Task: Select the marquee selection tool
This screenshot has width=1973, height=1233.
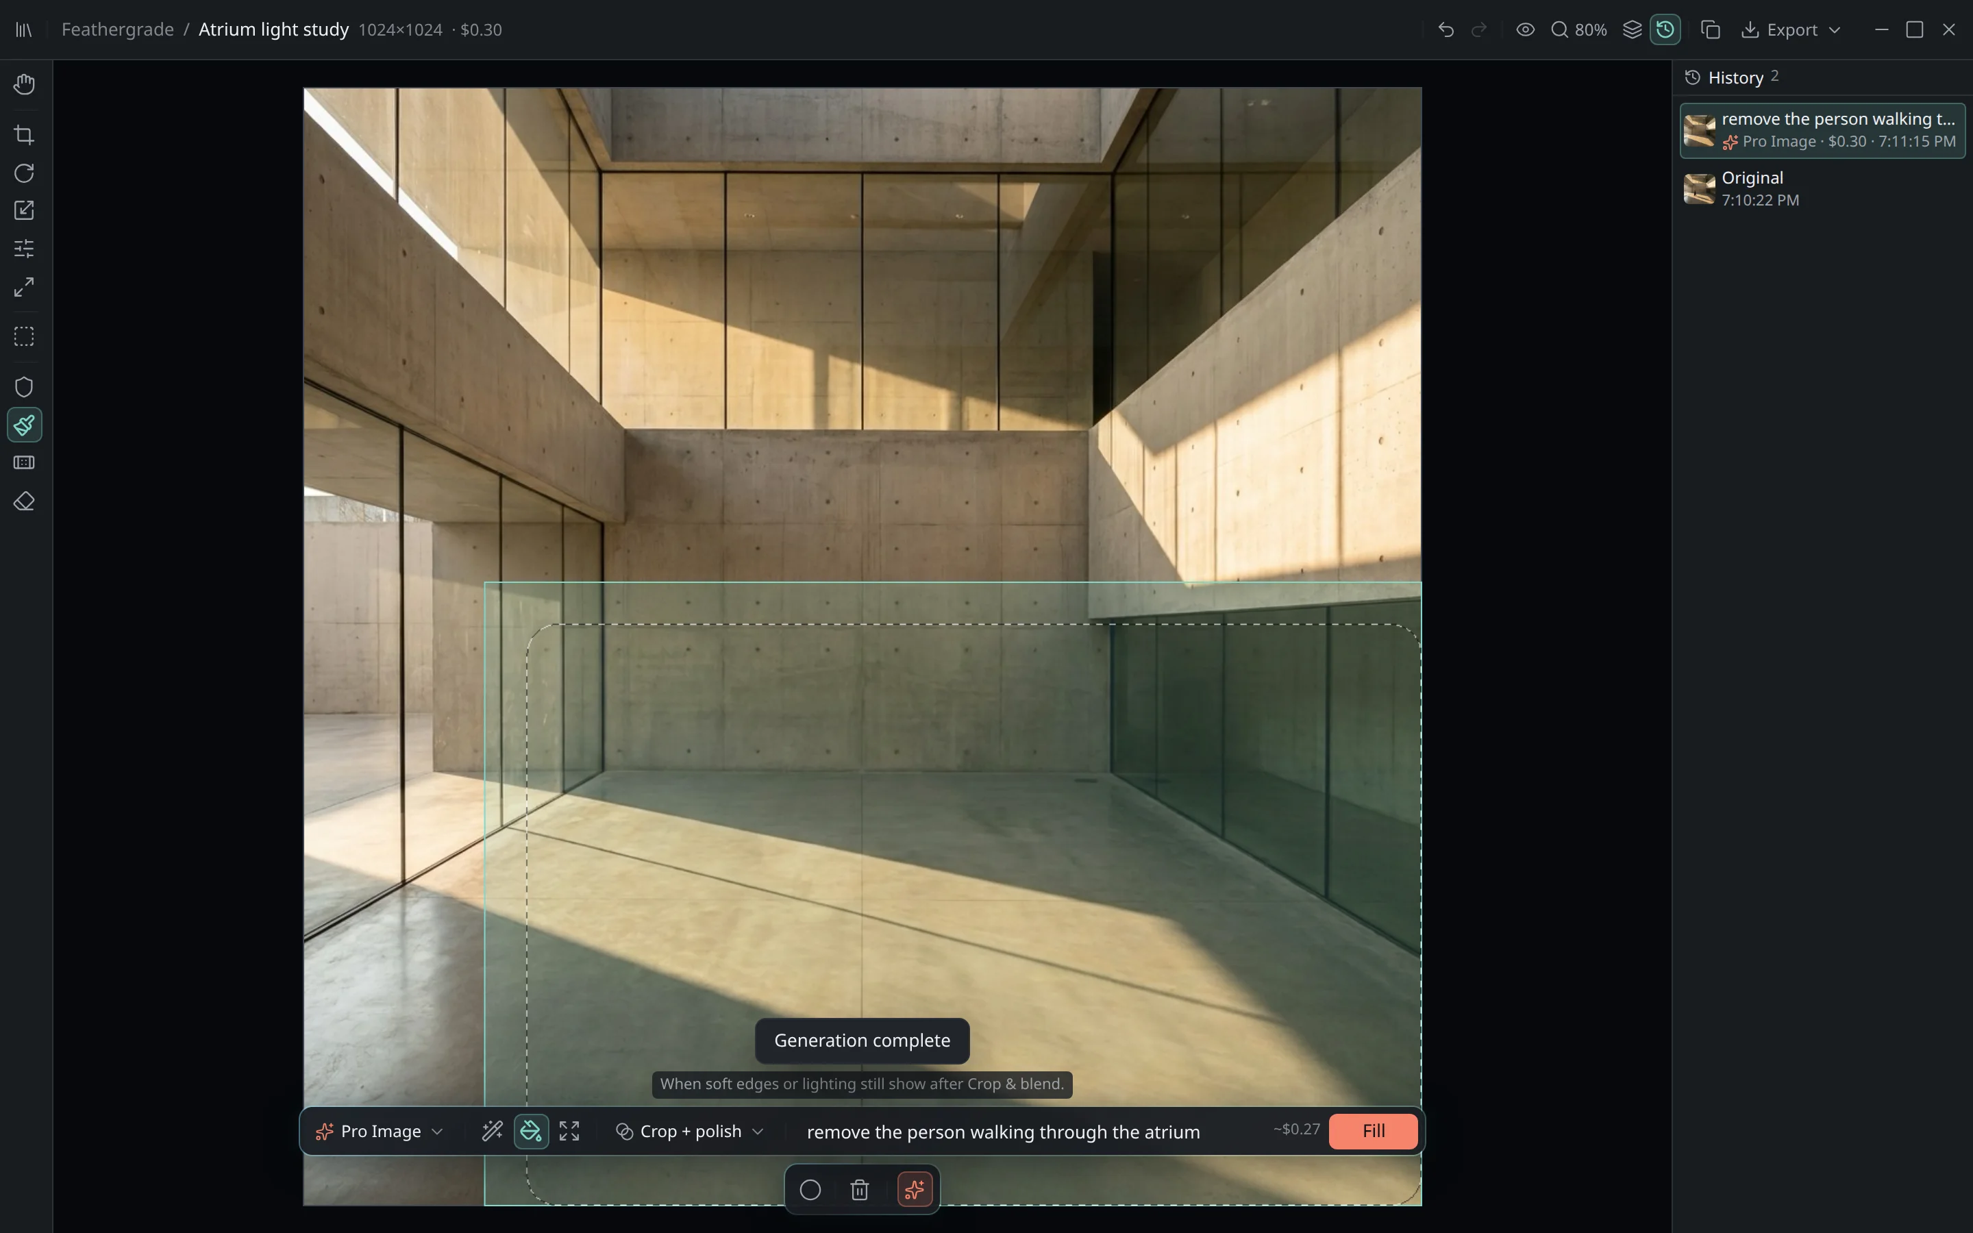Action: pyautogui.click(x=25, y=337)
